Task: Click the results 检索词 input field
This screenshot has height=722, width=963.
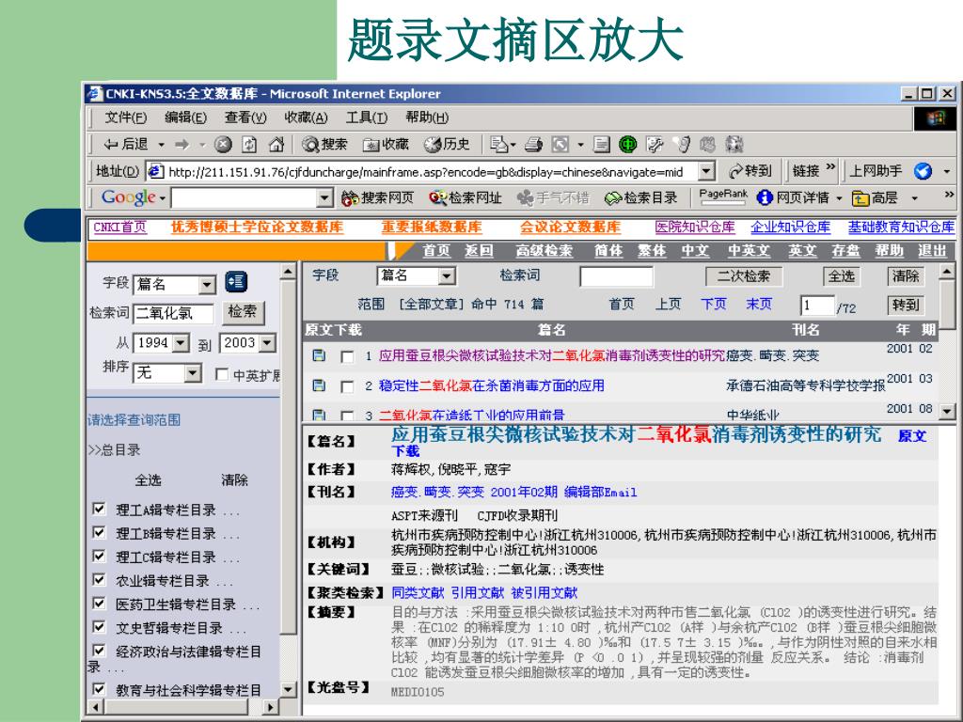Action: tap(616, 276)
